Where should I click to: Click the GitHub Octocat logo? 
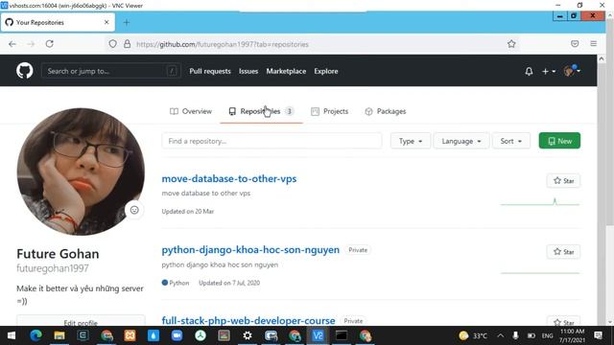24,71
